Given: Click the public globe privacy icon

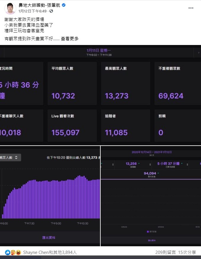Looking at the screenshot, I should (x=51, y=11).
